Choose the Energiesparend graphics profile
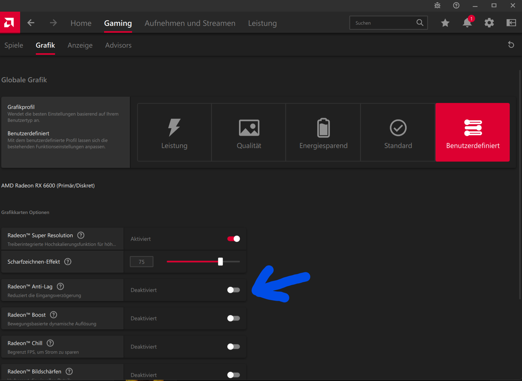 pos(323,132)
